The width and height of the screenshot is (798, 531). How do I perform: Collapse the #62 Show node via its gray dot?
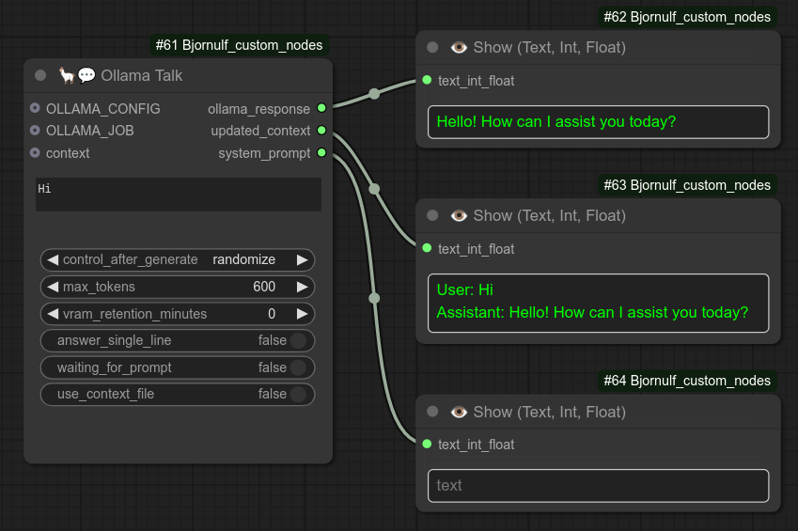(432, 47)
